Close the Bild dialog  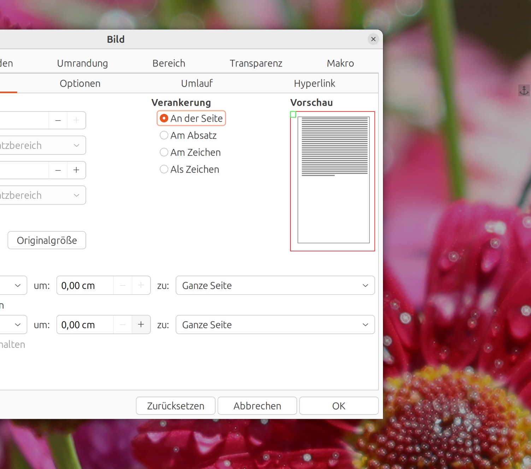373,39
